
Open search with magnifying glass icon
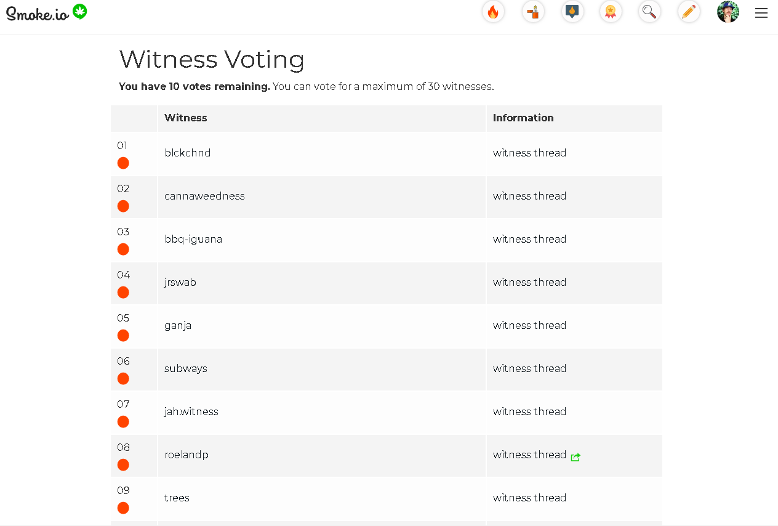[649, 12]
